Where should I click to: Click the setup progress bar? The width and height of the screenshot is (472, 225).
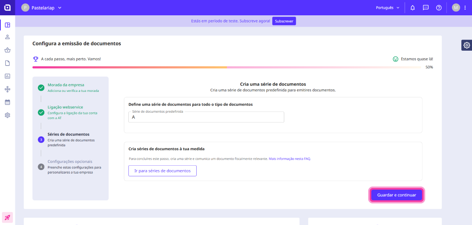(227, 68)
